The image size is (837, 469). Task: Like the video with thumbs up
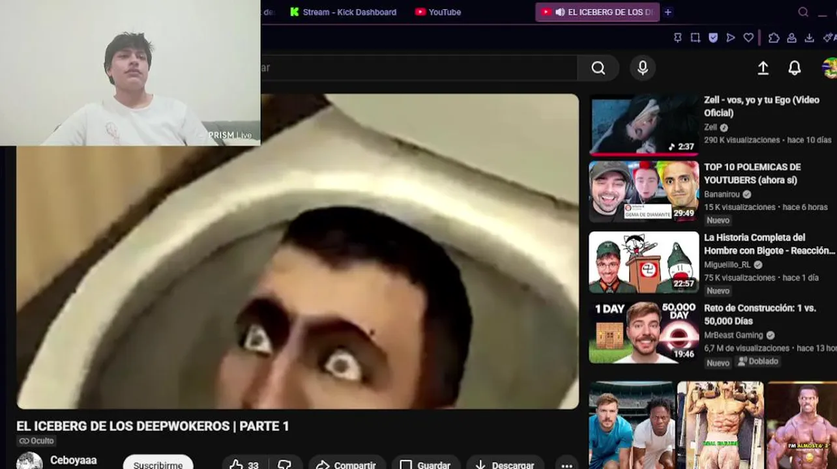click(236, 465)
